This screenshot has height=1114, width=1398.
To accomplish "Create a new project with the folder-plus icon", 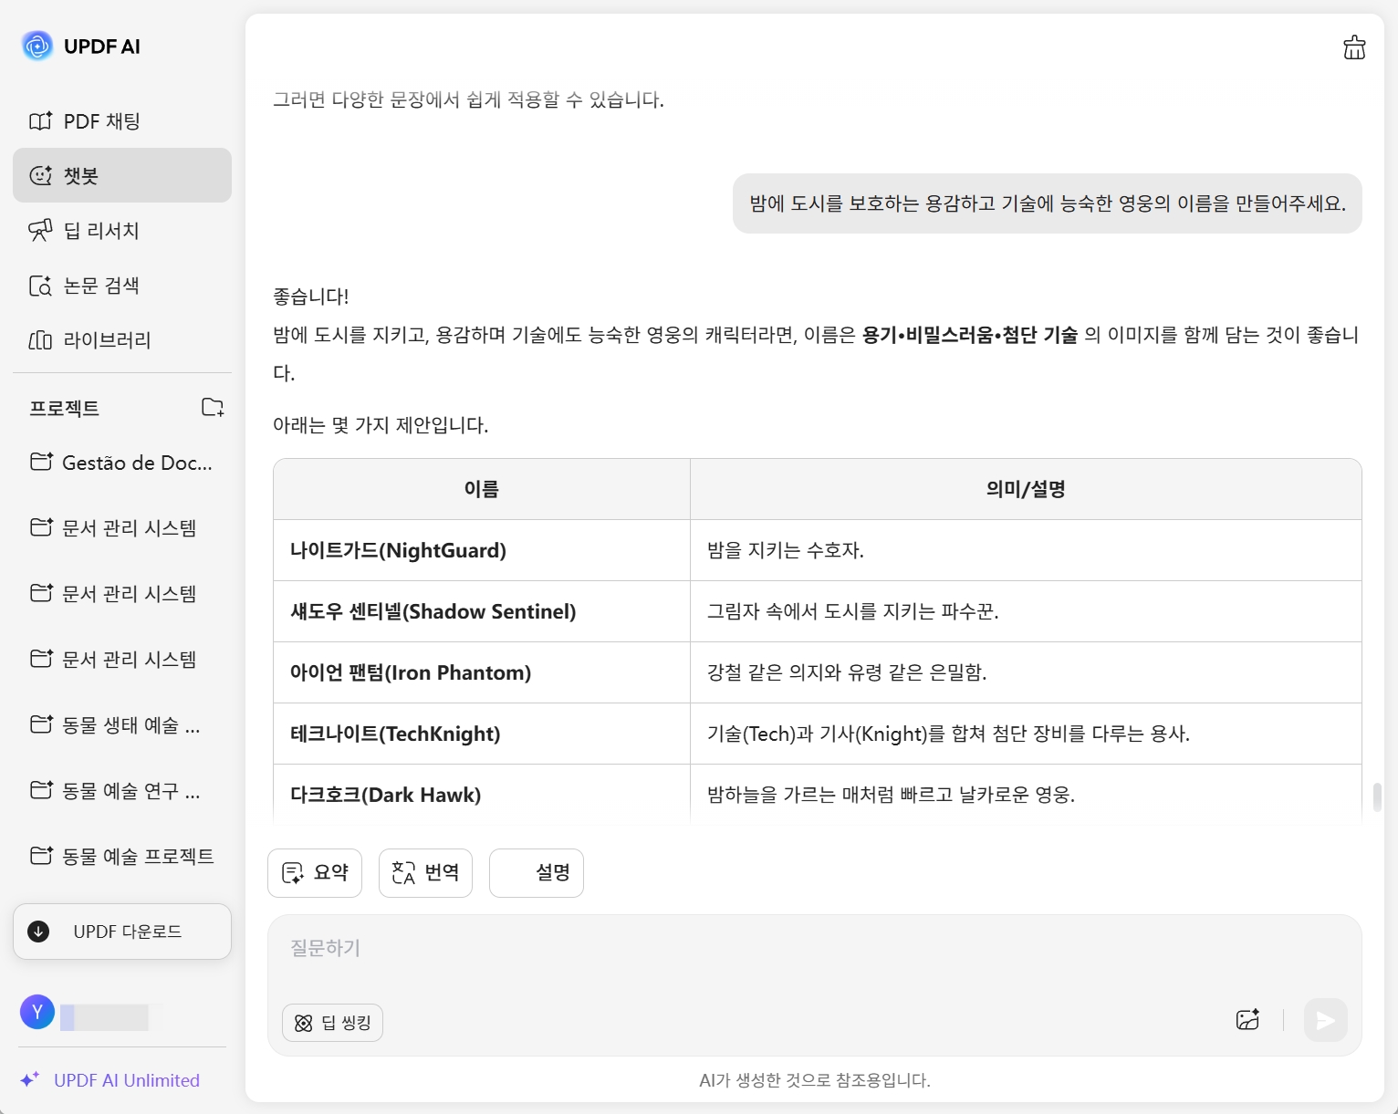I will (x=213, y=407).
